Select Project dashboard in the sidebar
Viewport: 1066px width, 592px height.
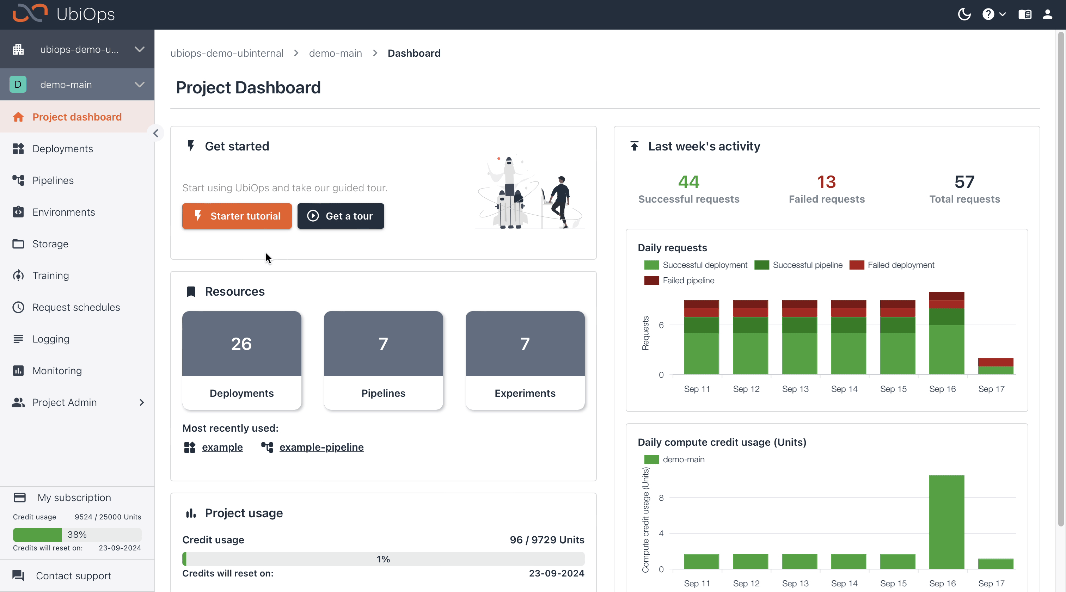tap(77, 117)
